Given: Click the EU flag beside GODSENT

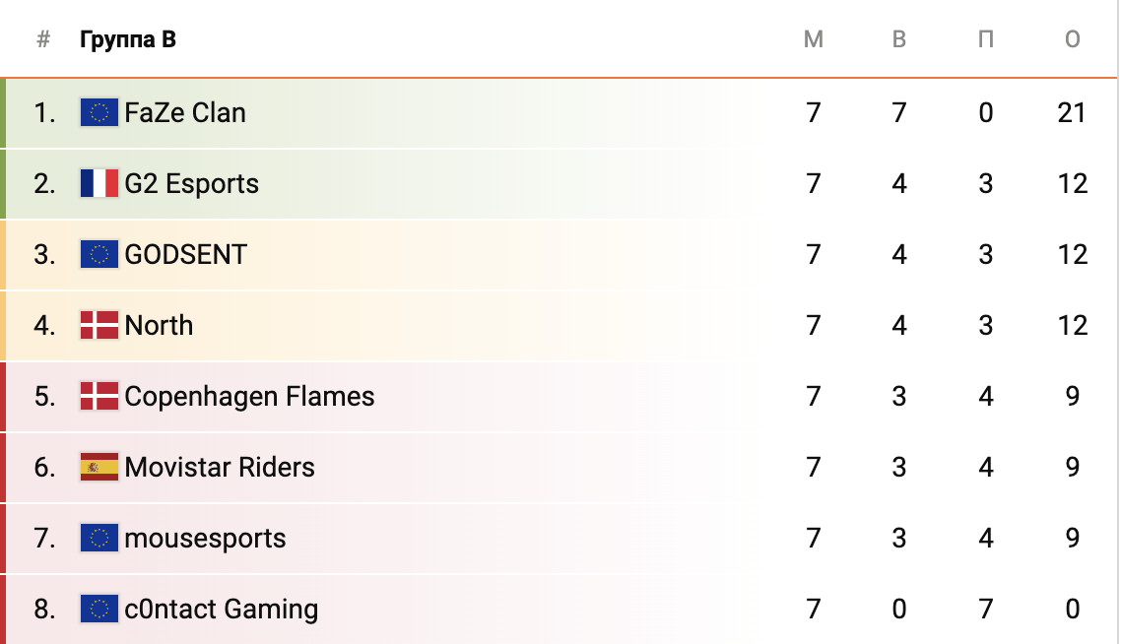Looking at the screenshot, I should pos(99,255).
